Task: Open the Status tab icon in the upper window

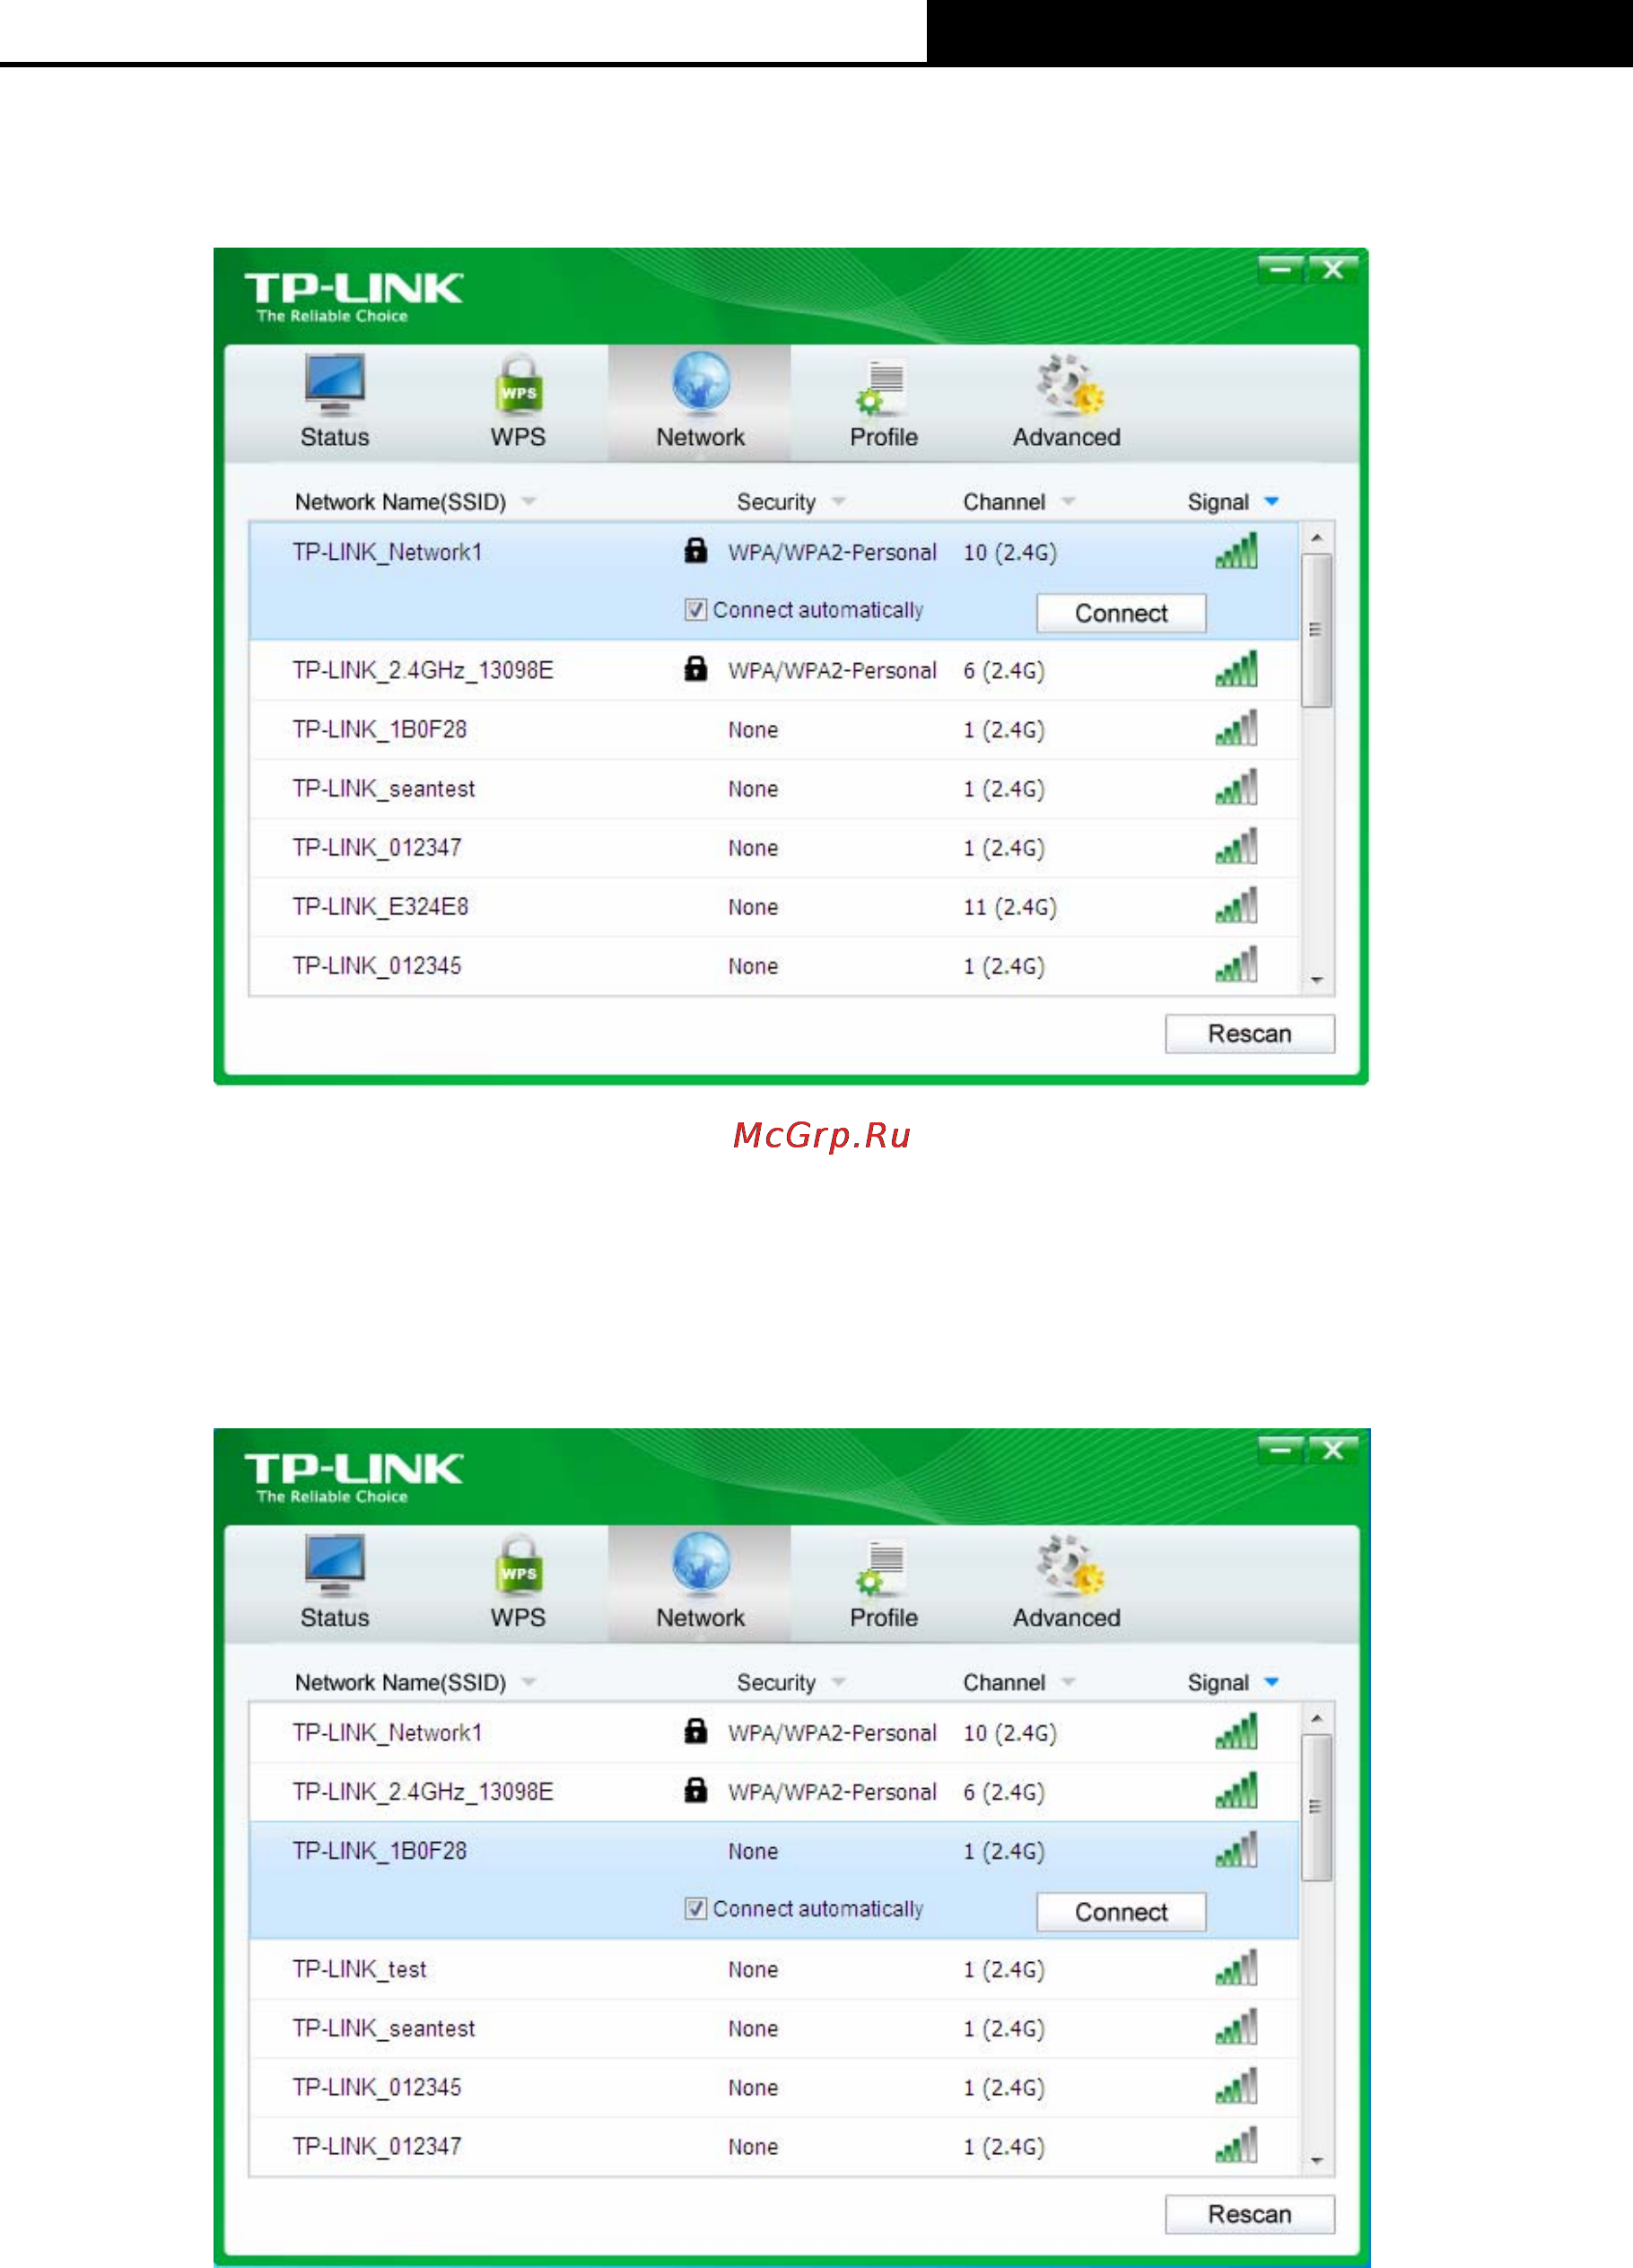Action: [335, 385]
